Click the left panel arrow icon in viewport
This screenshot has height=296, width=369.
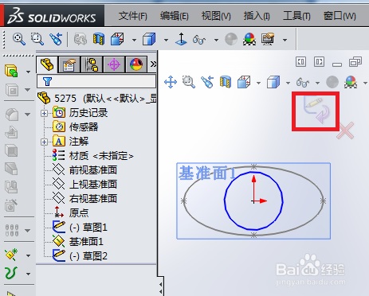(301, 62)
